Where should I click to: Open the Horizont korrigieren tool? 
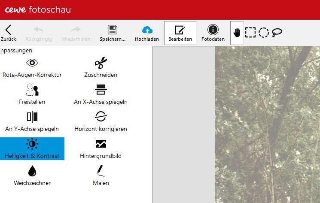(x=101, y=121)
